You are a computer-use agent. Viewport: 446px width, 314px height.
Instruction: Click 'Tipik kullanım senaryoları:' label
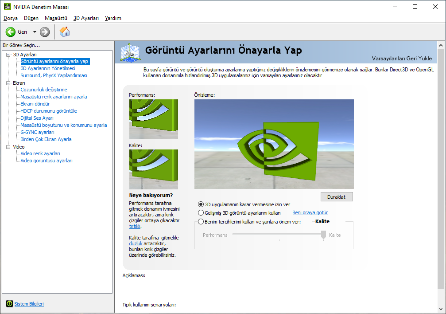click(x=149, y=305)
